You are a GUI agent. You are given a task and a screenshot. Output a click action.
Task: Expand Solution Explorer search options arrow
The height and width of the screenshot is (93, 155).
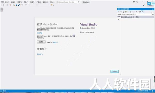(153, 14)
